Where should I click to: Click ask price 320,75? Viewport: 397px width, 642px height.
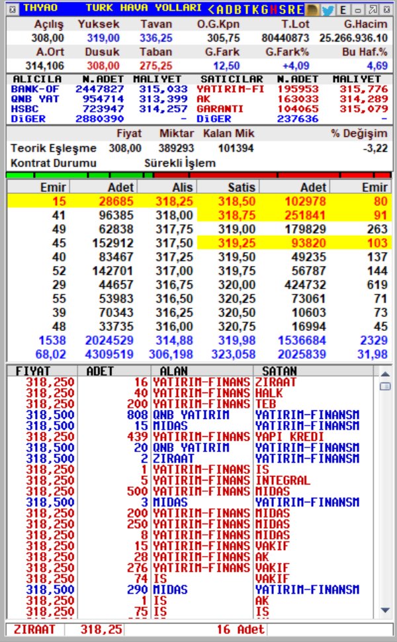pos(237,326)
